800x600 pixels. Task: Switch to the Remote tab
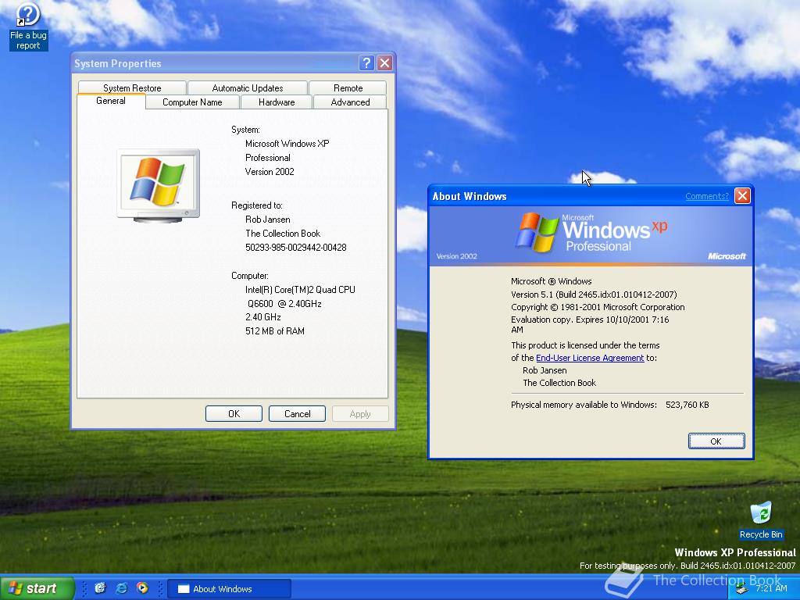click(348, 87)
